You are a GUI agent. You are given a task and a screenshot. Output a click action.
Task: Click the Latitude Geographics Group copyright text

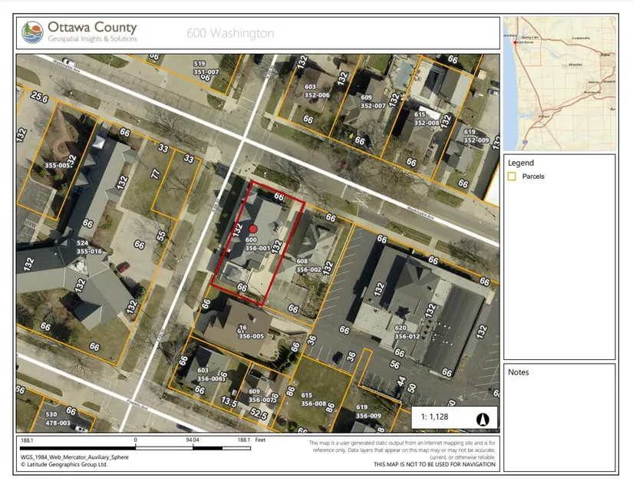pyautogui.click(x=64, y=464)
